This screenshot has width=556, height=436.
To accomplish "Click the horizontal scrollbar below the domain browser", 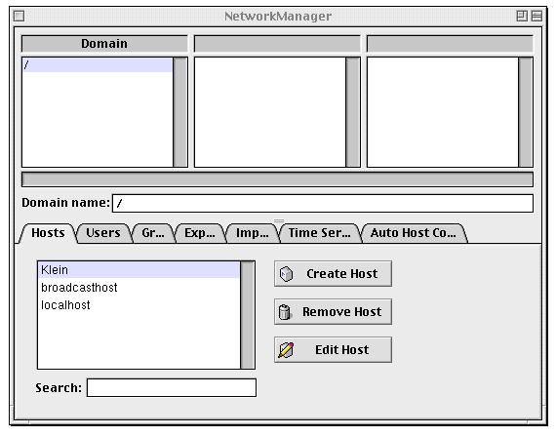I will click(277, 179).
